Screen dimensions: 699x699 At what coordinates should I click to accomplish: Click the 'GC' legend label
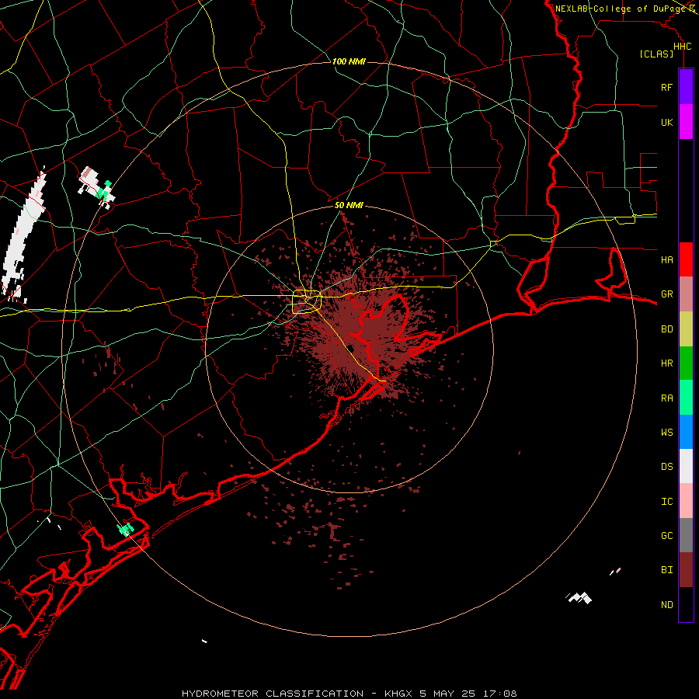(x=666, y=535)
